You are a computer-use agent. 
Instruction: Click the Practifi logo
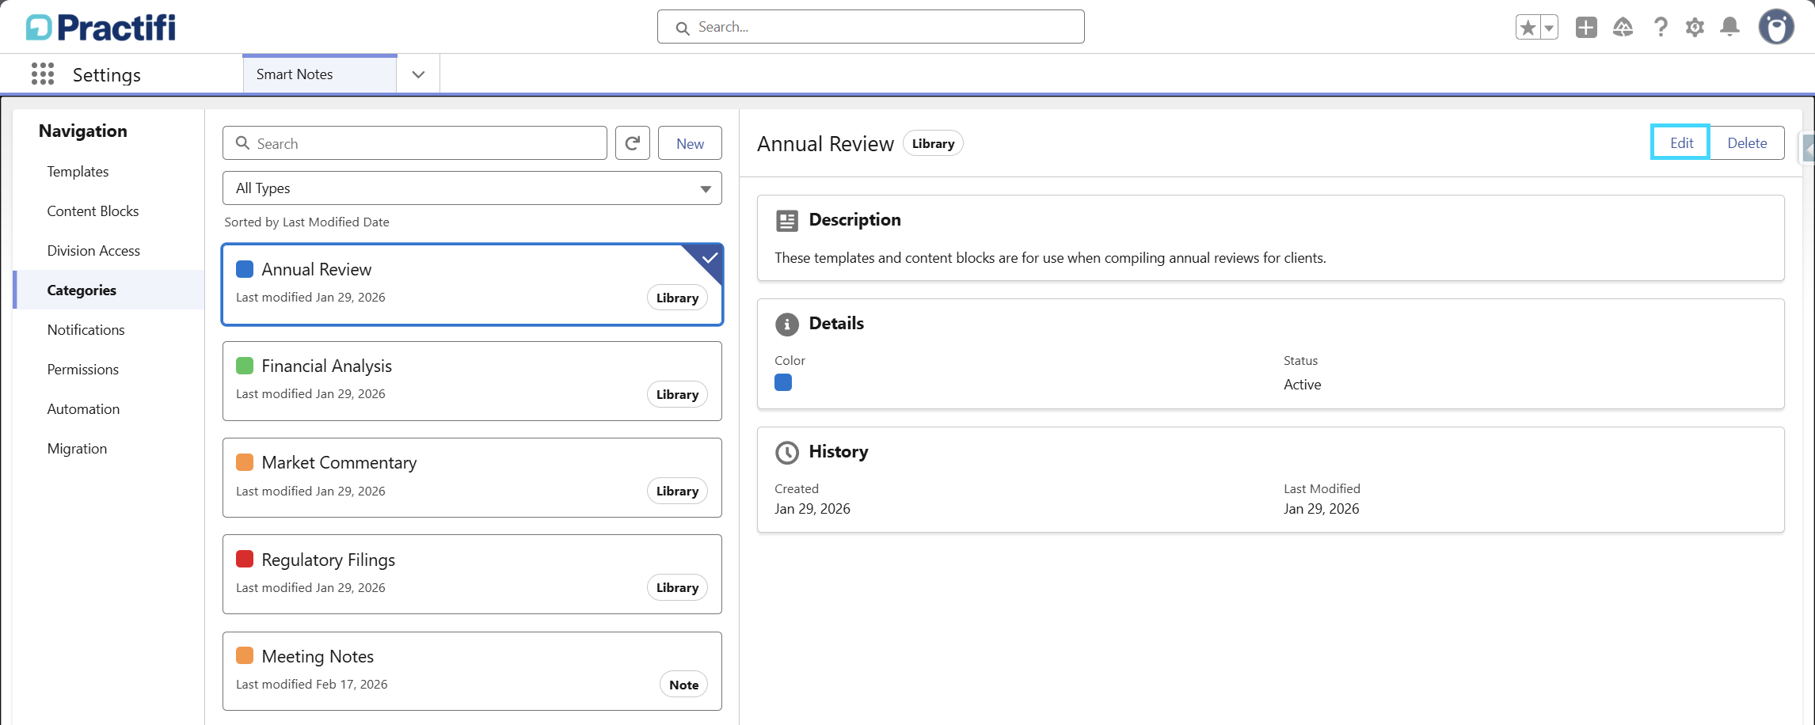click(x=101, y=27)
